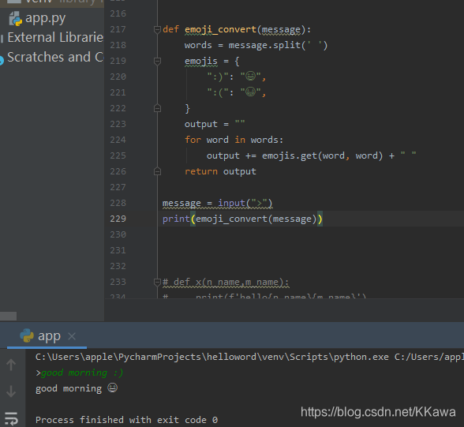Click 'words = message.split' line
This screenshot has height=427, width=464.
pos(256,45)
